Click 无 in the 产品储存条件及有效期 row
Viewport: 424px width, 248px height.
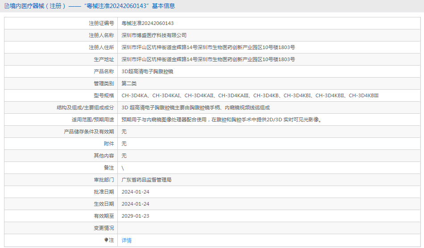point(124,132)
